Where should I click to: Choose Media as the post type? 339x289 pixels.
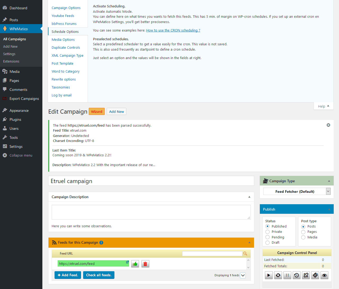coord(303,237)
